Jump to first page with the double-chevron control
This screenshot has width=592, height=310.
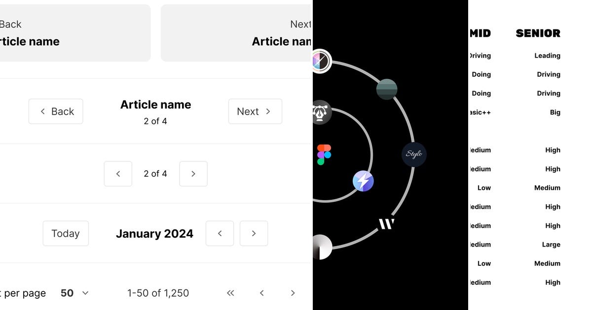[x=230, y=293]
